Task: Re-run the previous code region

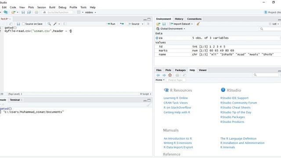Action: point(122,24)
